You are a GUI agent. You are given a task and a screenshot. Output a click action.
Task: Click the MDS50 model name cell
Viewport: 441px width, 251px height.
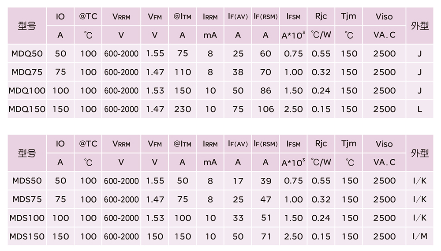click(x=27, y=180)
